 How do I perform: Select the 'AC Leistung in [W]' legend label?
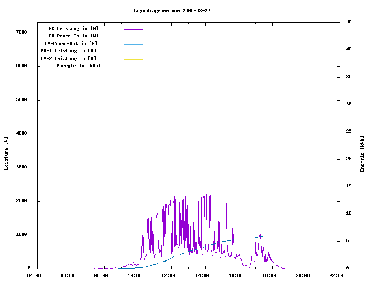coord(73,28)
